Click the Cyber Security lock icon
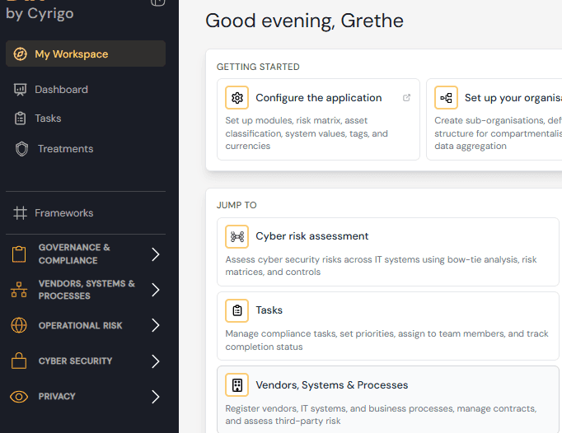Screen dimensions: 562x433 (x=19, y=361)
